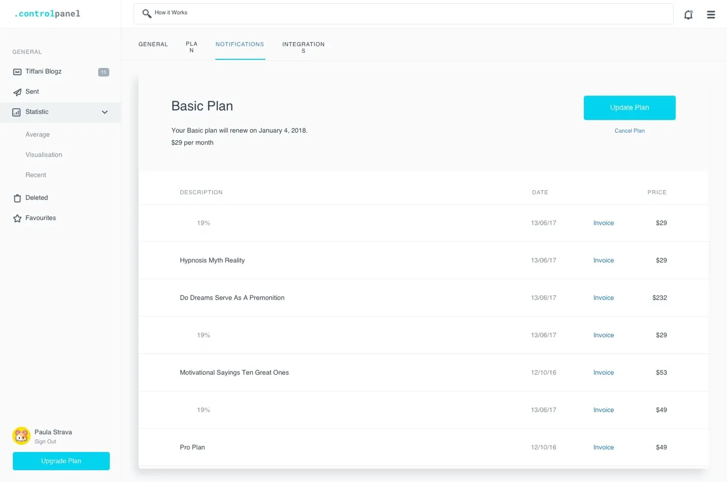This screenshot has height=482, width=727.
Task: Click the Deleted trash icon
Action: pos(17,198)
